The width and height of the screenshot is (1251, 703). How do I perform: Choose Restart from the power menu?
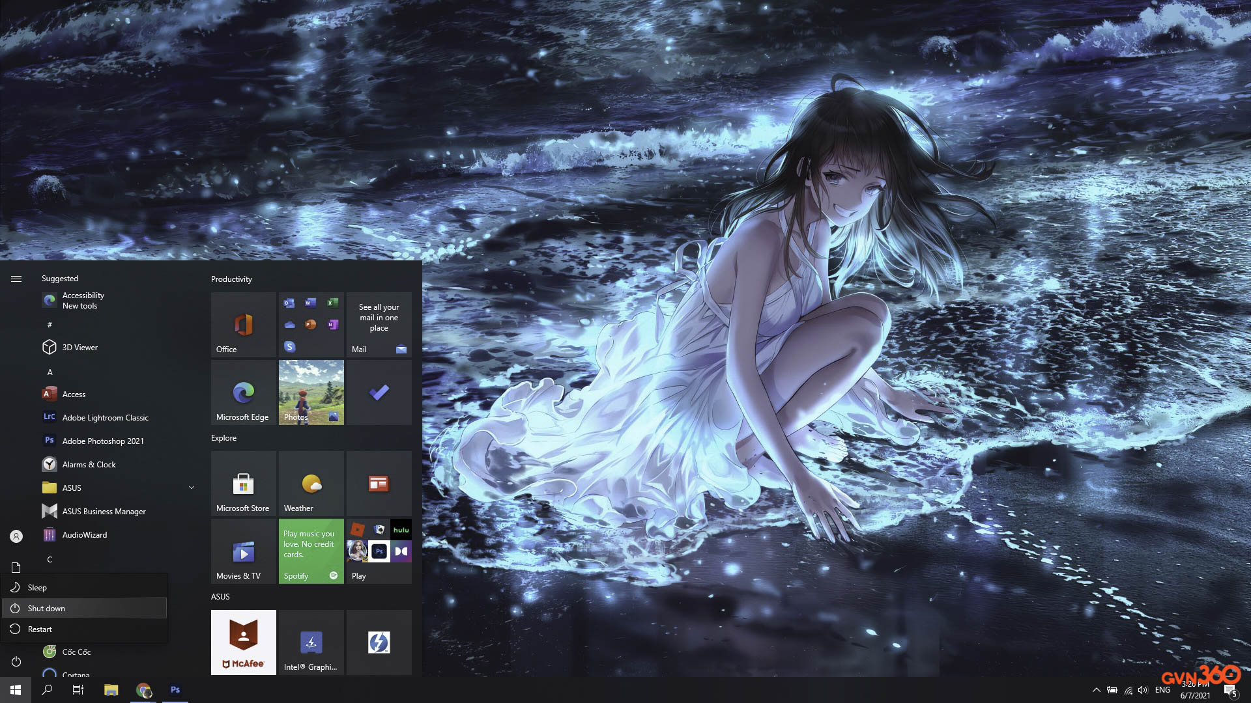pos(84,629)
